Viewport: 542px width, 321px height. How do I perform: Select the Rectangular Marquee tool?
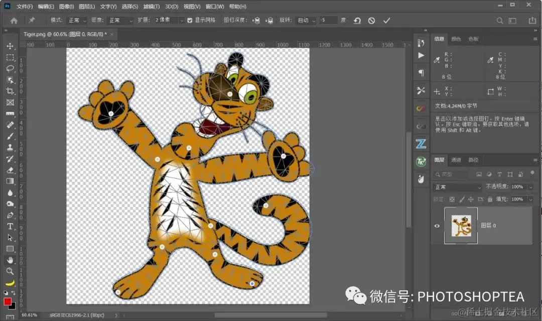point(10,57)
